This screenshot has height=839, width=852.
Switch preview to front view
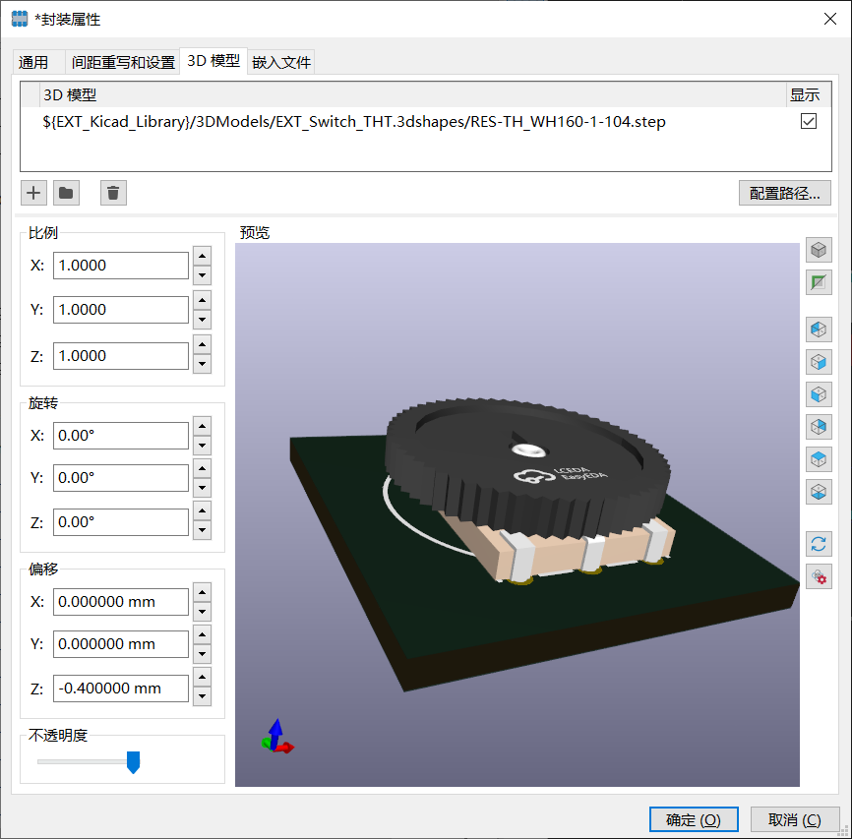coord(819,394)
